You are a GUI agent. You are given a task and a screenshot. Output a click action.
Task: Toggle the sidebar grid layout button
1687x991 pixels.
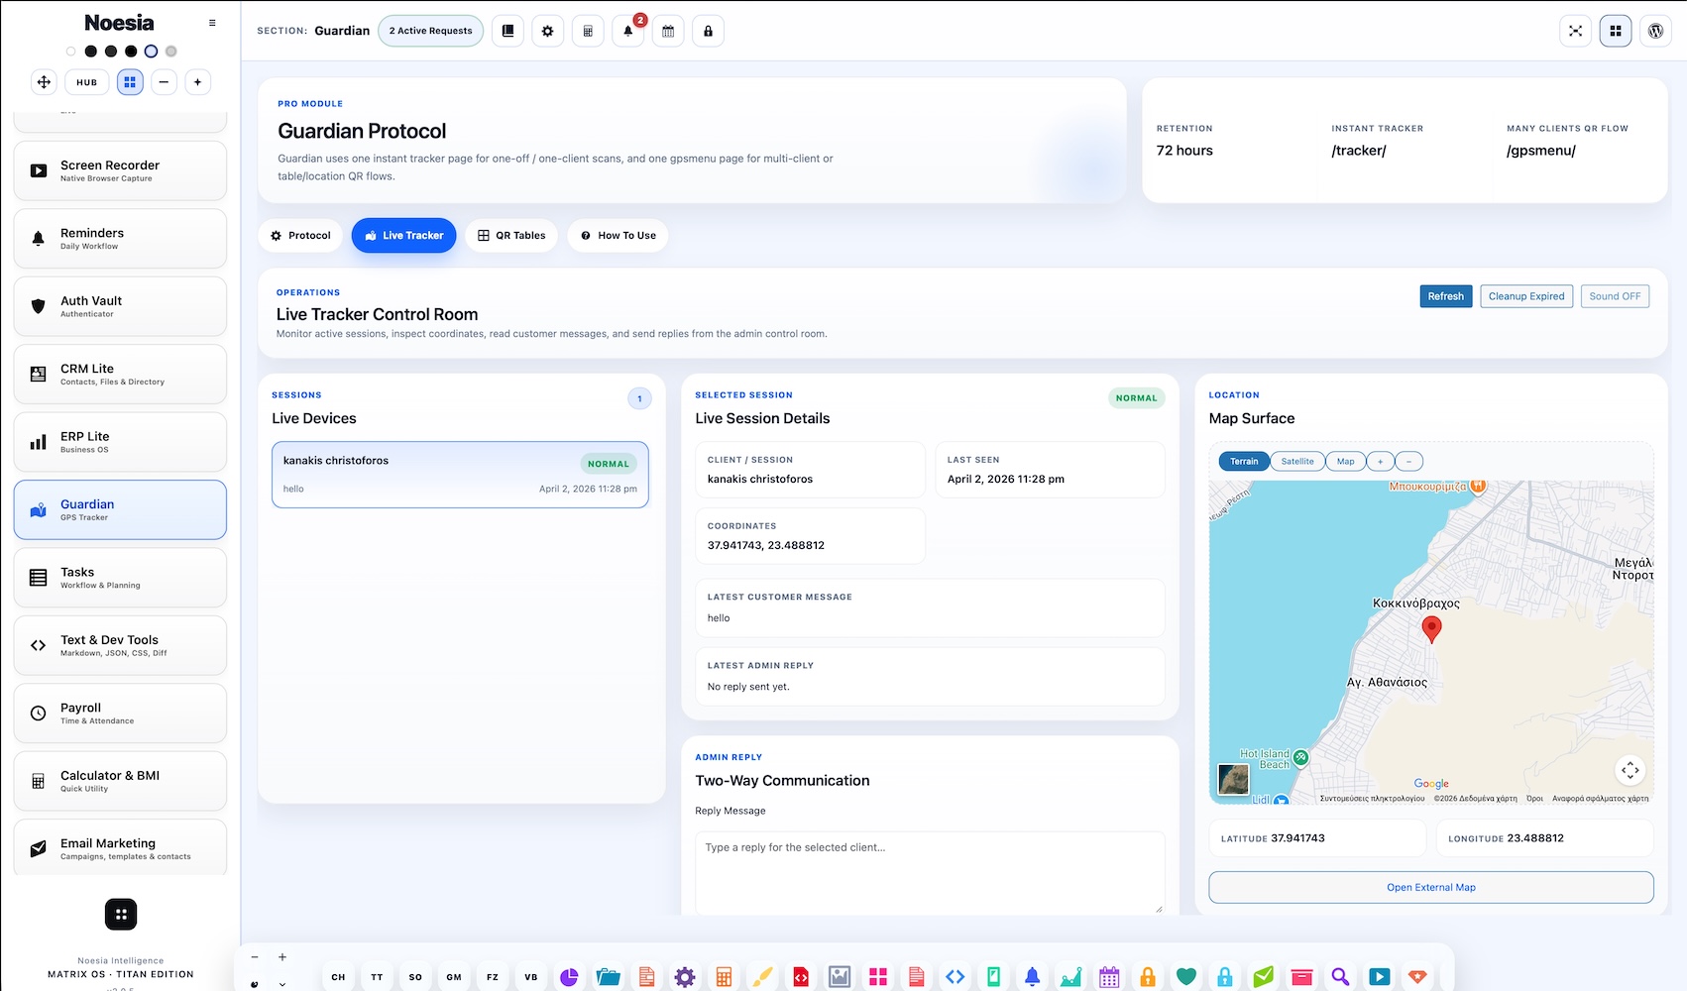(130, 82)
